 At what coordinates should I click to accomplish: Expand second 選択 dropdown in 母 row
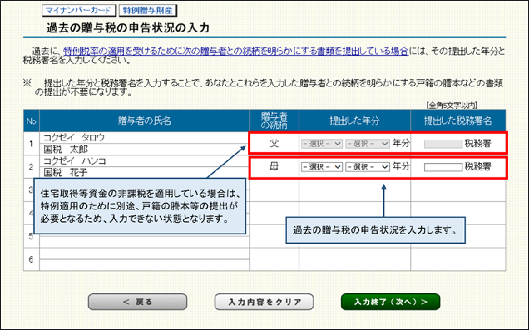pos(367,166)
